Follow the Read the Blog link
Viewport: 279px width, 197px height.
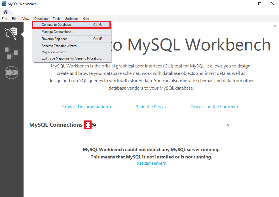151,107
